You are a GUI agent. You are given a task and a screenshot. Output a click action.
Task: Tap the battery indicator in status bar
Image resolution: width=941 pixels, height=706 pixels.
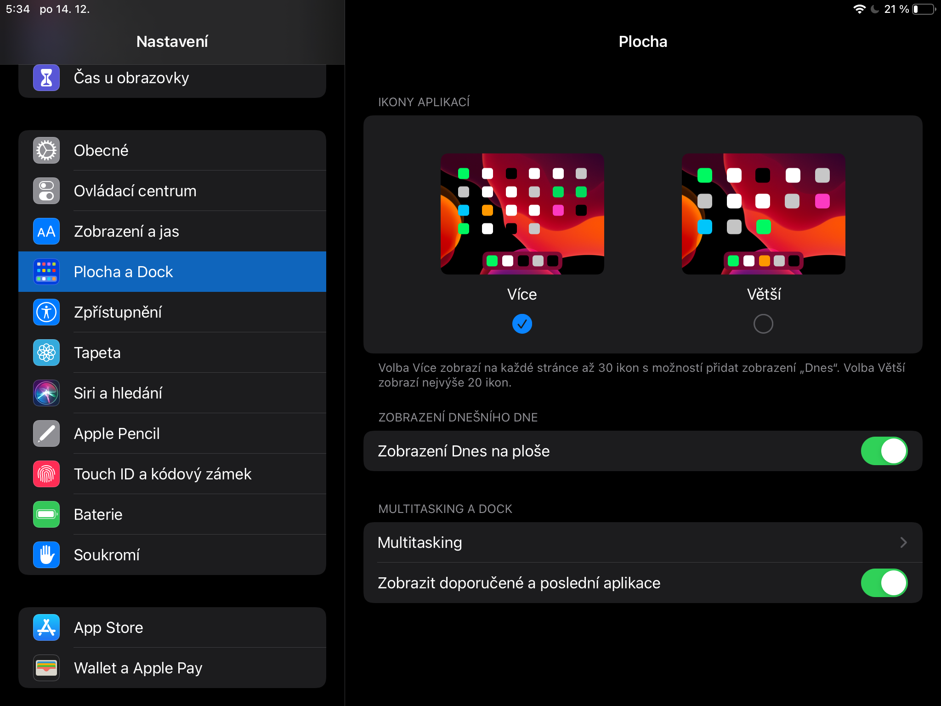click(924, 9)
